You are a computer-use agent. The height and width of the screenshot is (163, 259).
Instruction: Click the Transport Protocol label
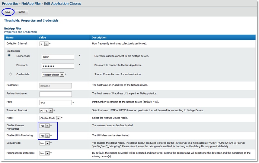click(17, 110)
